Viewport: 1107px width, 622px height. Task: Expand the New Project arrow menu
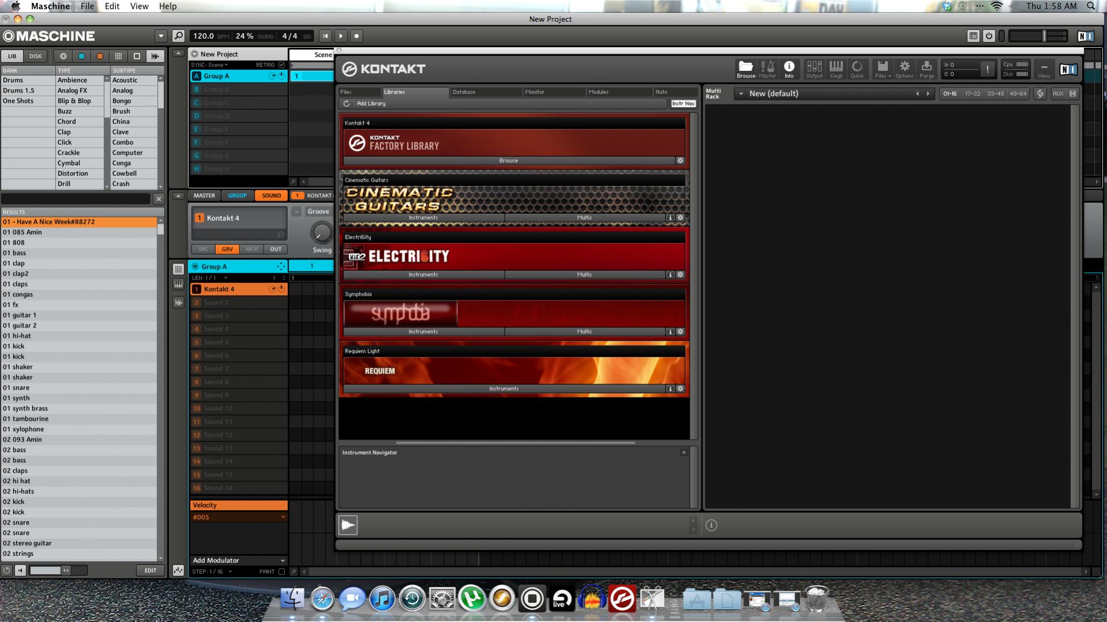click(194, 54)
